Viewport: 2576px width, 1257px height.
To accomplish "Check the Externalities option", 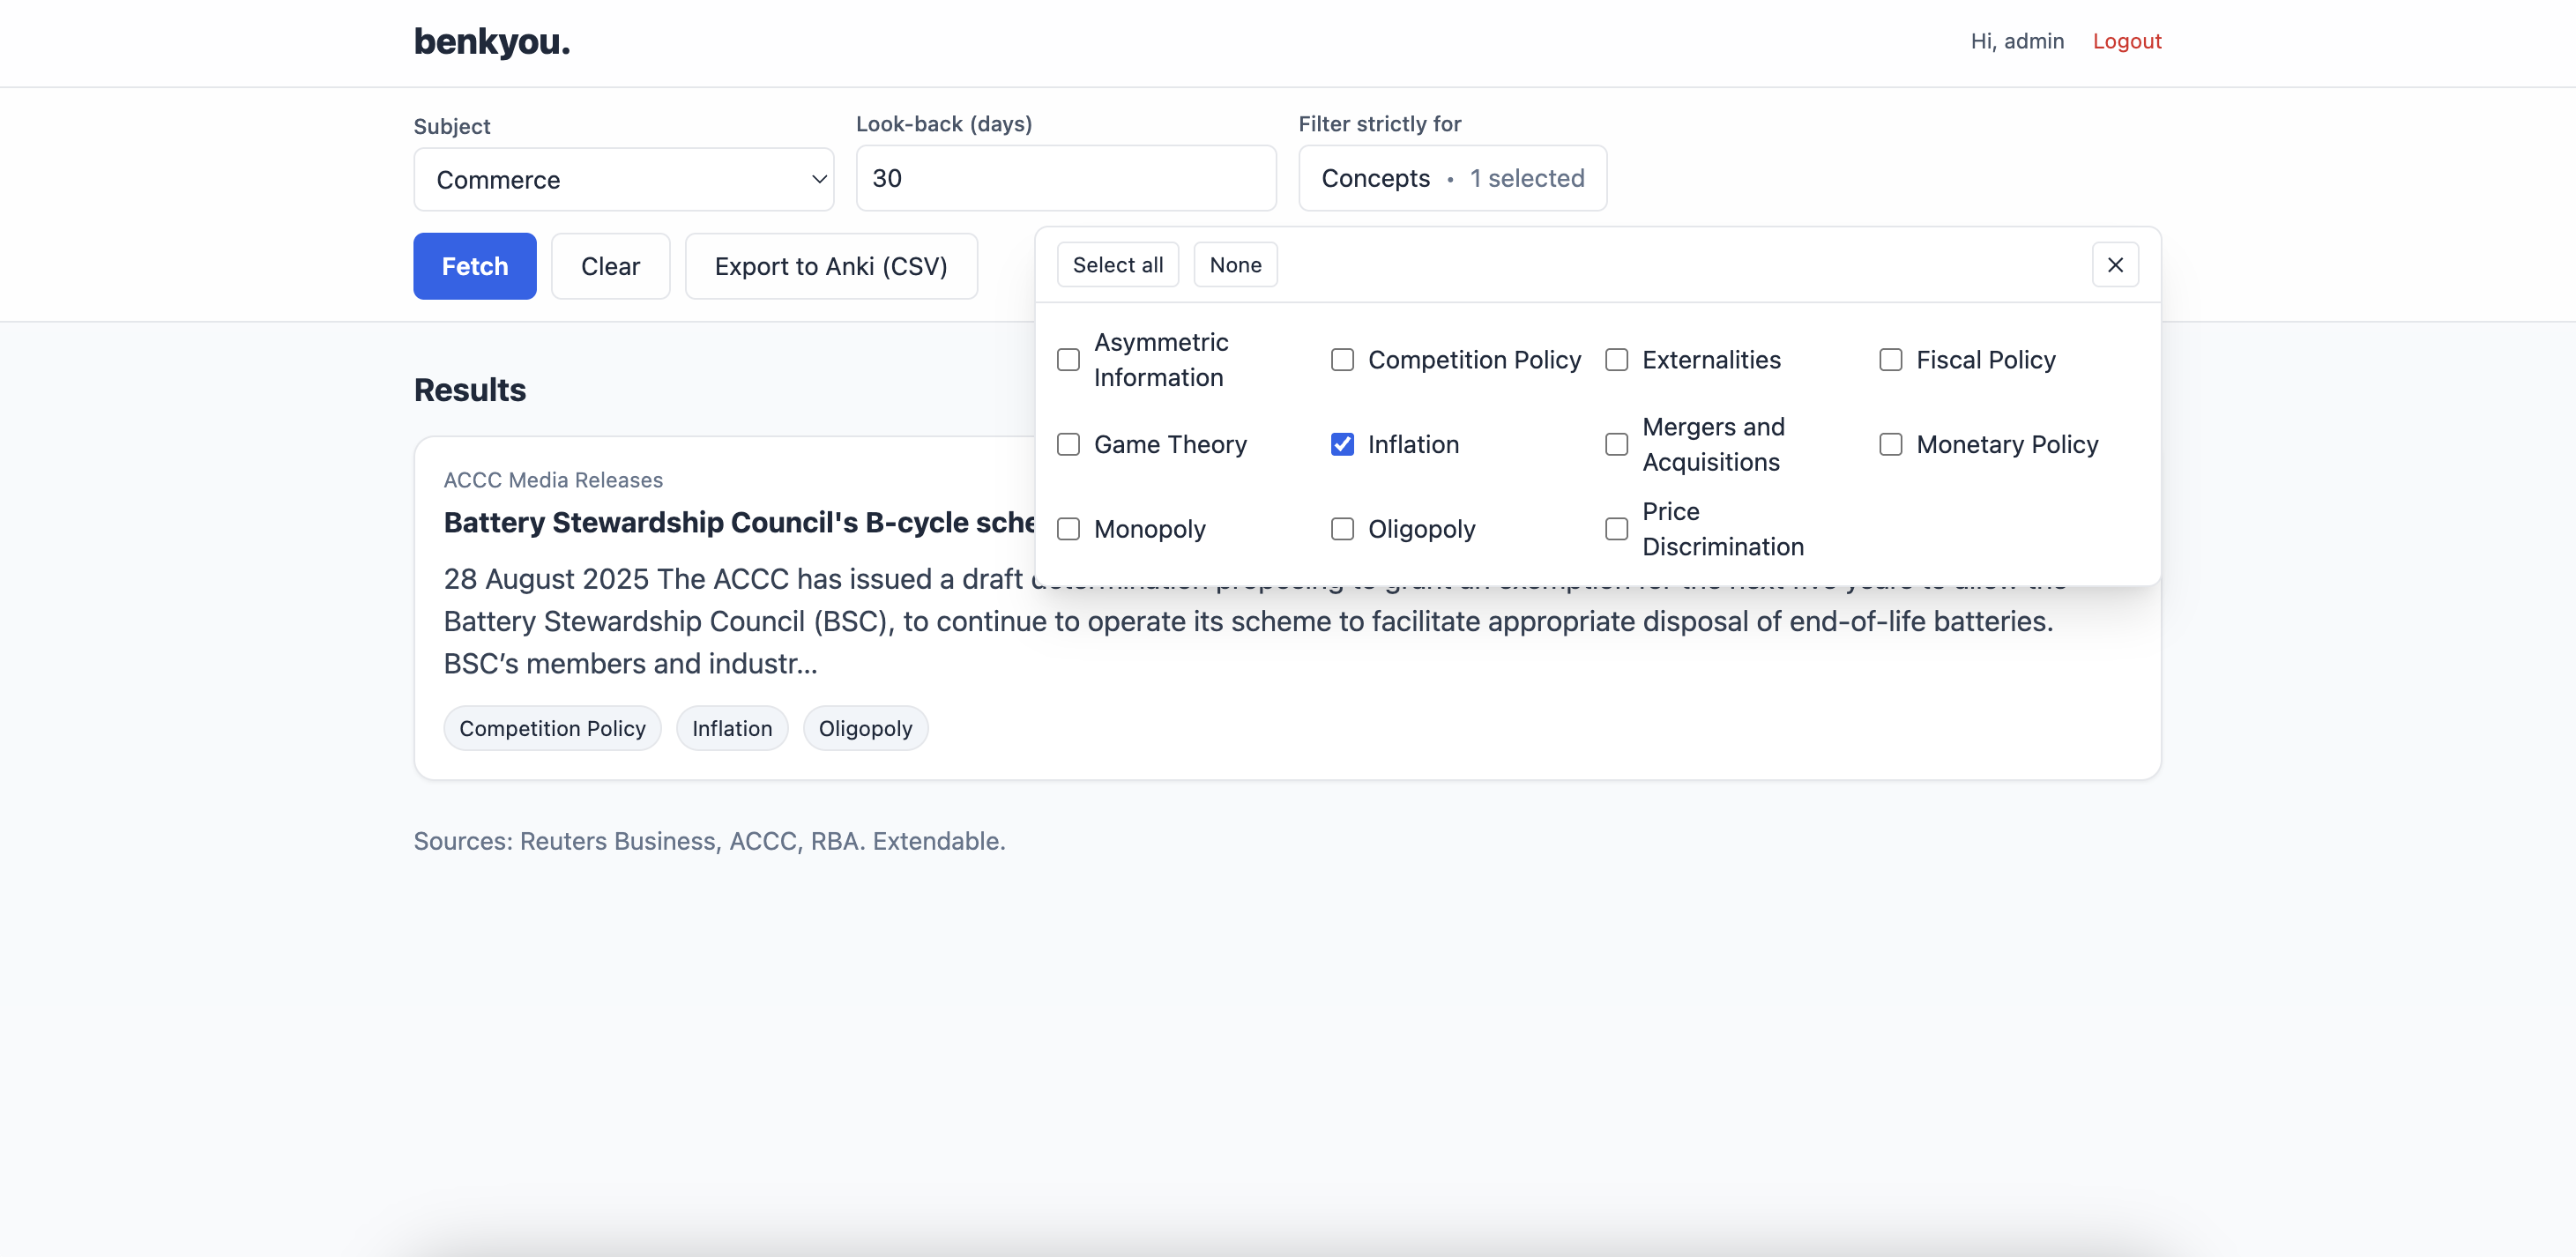I will point(1616,360).
